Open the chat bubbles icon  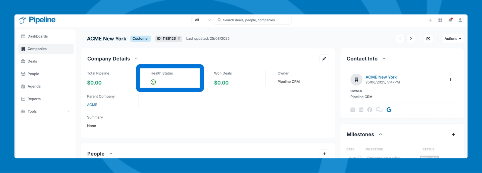[379, 110]
